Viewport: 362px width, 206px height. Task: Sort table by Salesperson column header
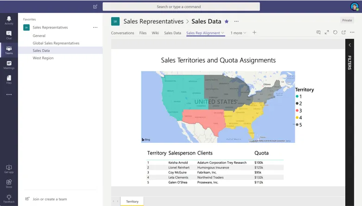[182, 153]
